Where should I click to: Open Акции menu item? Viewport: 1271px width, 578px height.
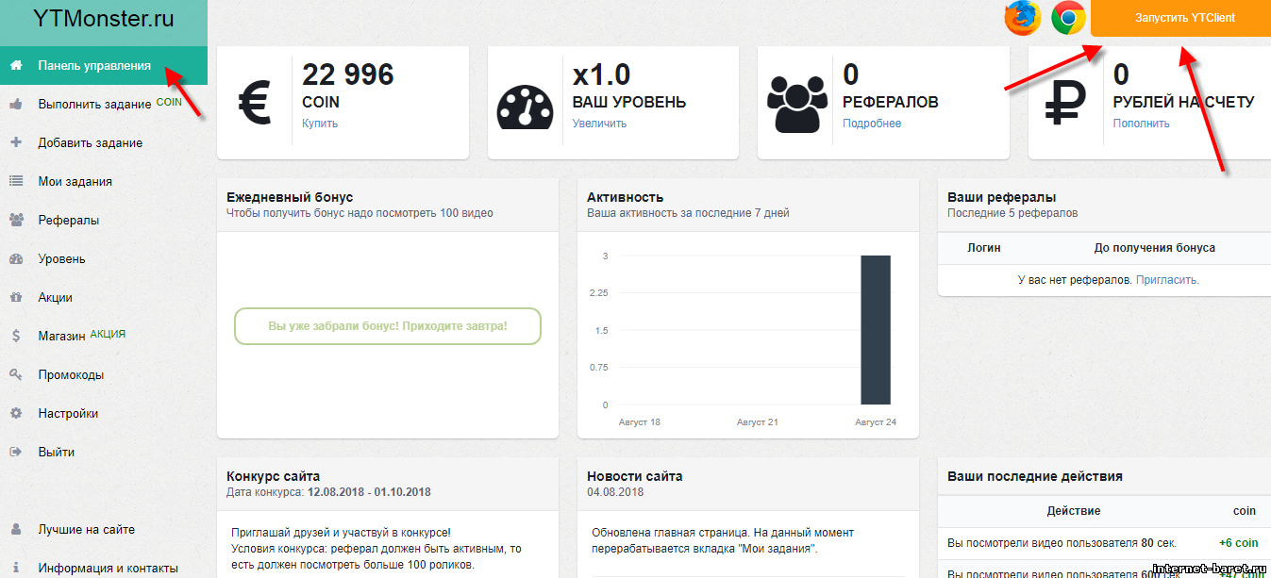[55, 297]
